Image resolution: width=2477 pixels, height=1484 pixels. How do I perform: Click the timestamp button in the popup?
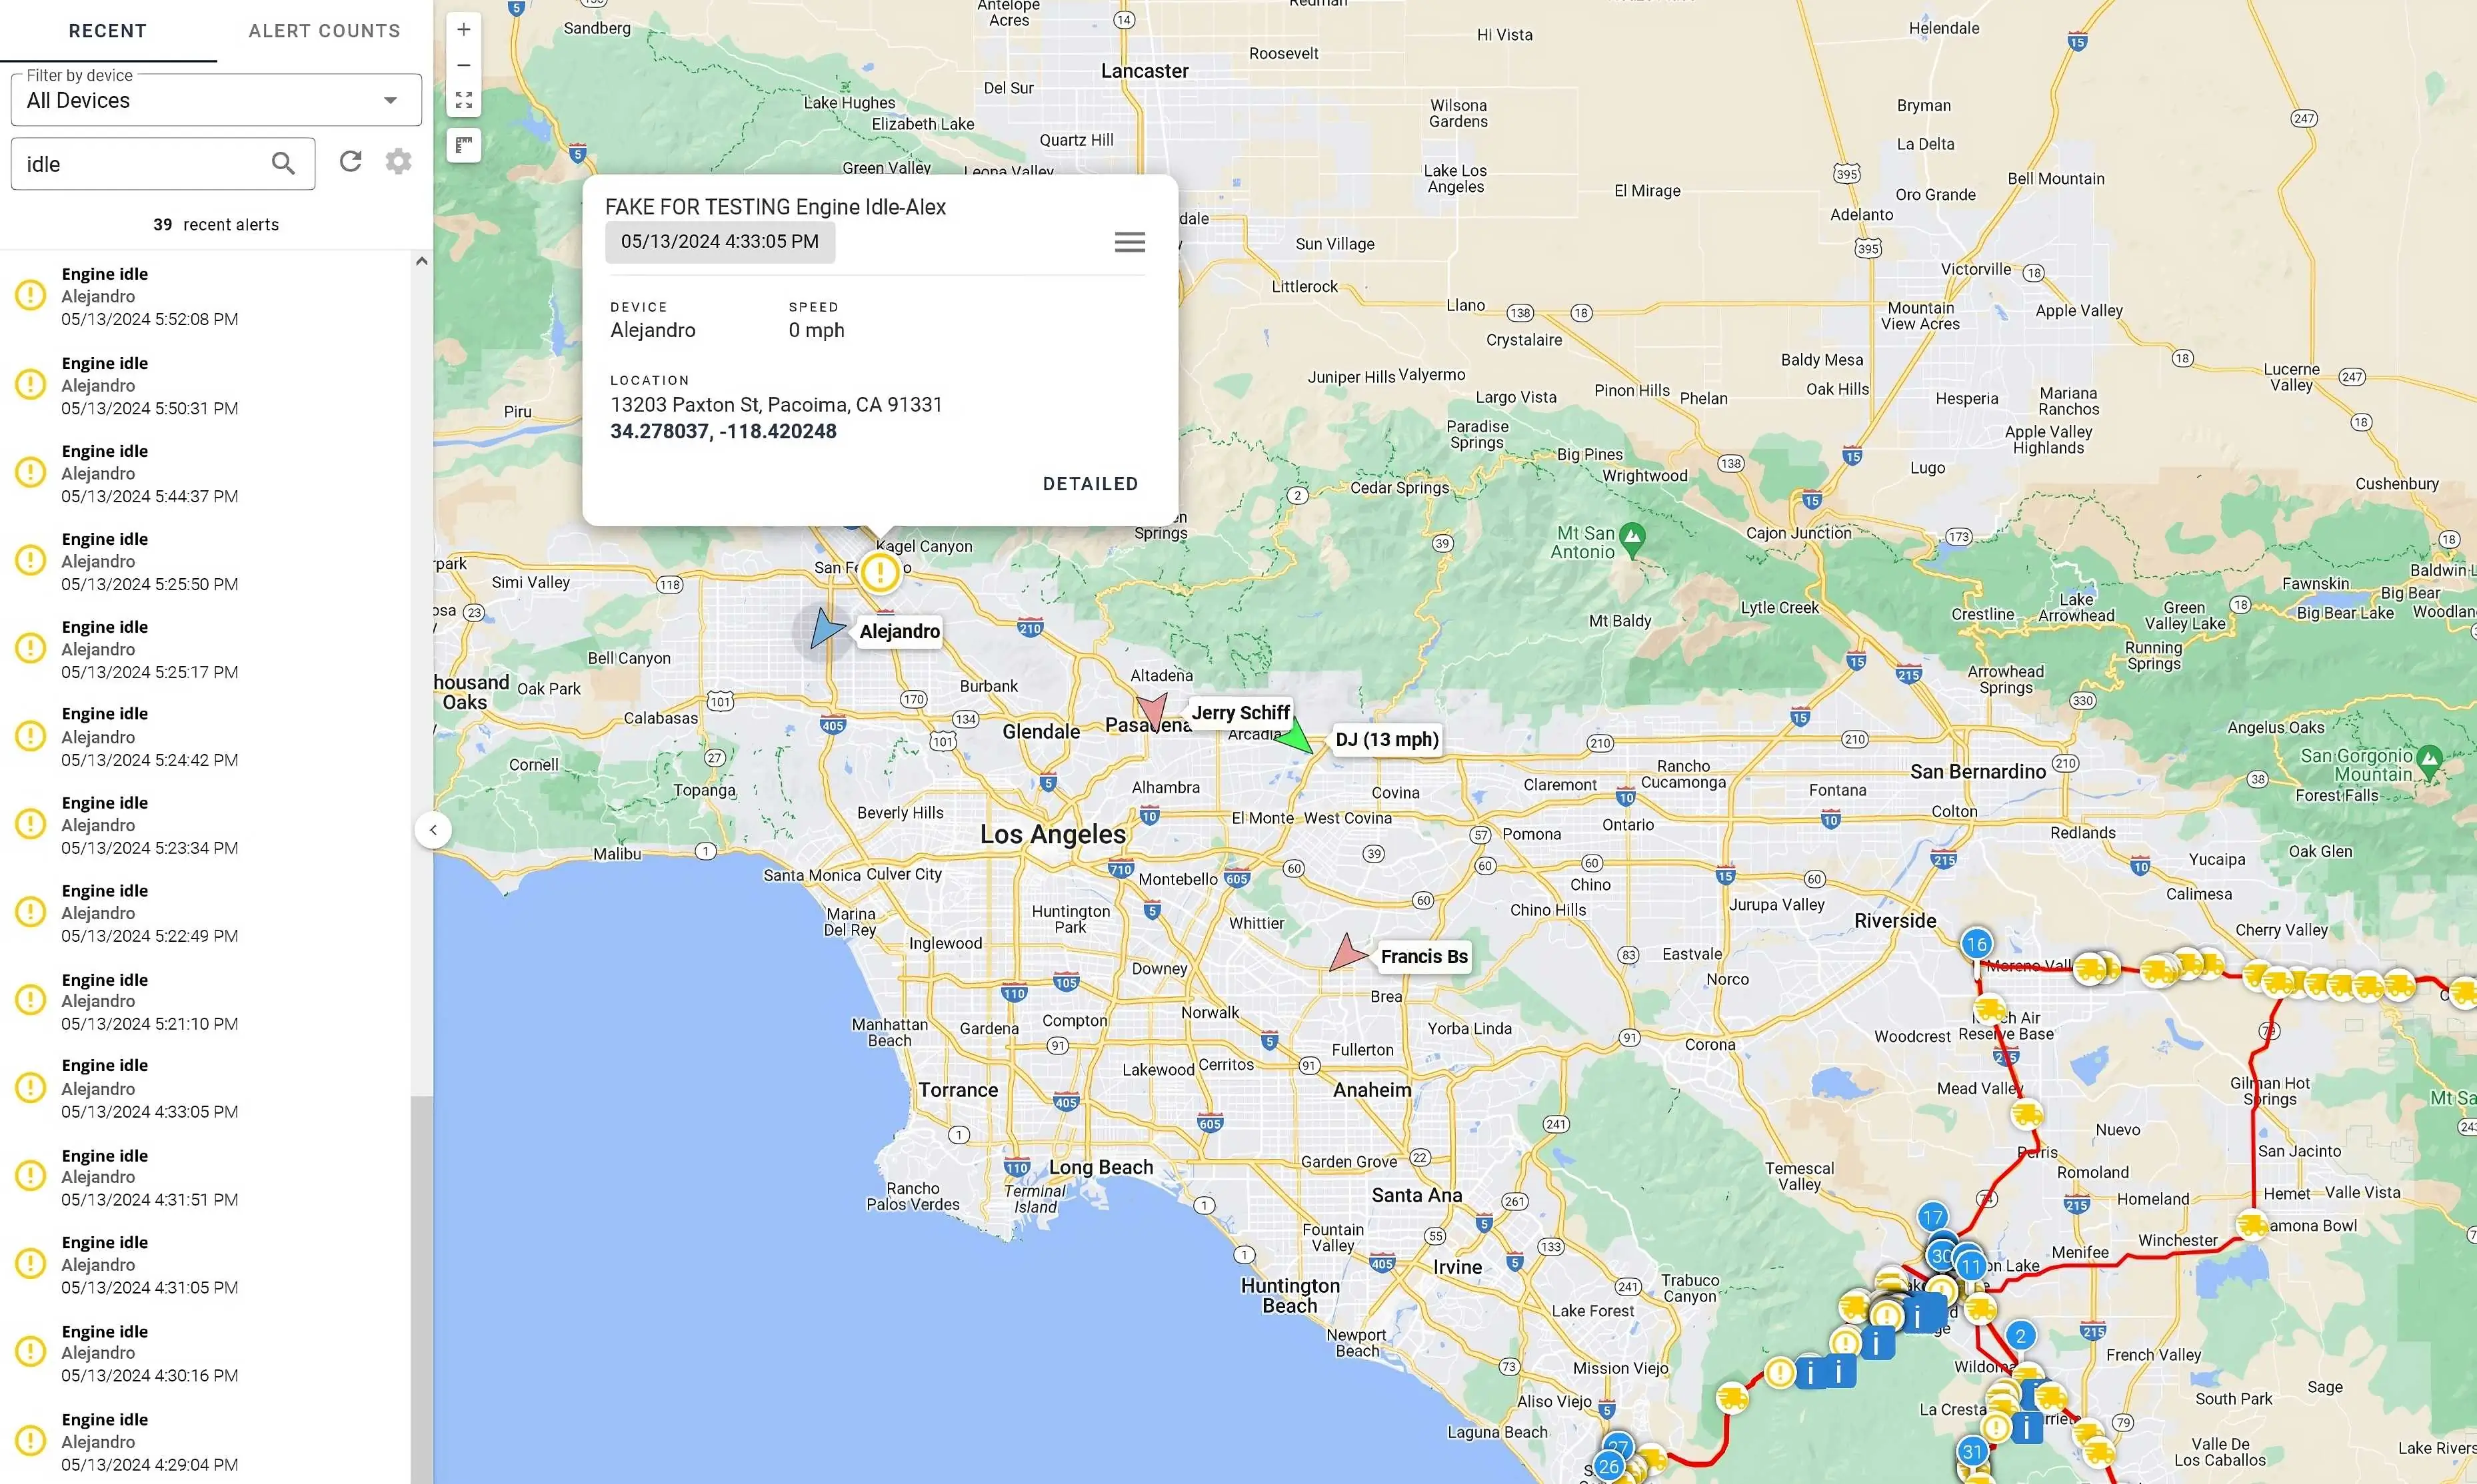point(720,241)
